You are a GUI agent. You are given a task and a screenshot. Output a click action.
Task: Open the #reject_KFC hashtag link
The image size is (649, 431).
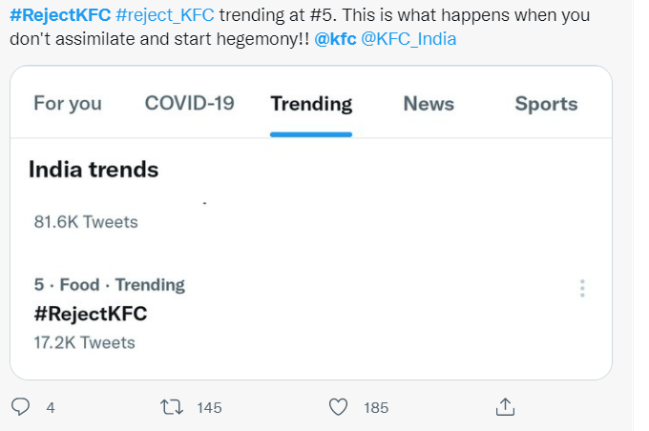tap(165, 15)
